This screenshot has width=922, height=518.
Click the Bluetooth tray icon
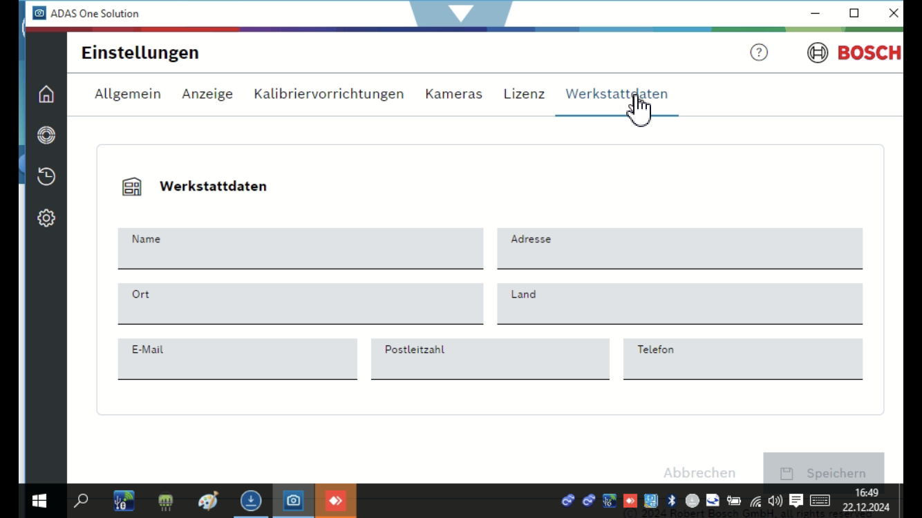point(671,501)
